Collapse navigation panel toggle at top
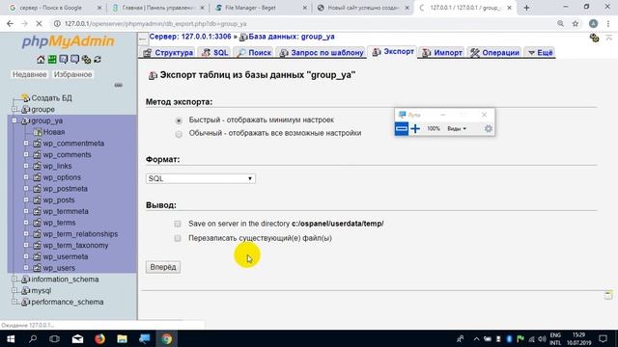 [143, 39]
